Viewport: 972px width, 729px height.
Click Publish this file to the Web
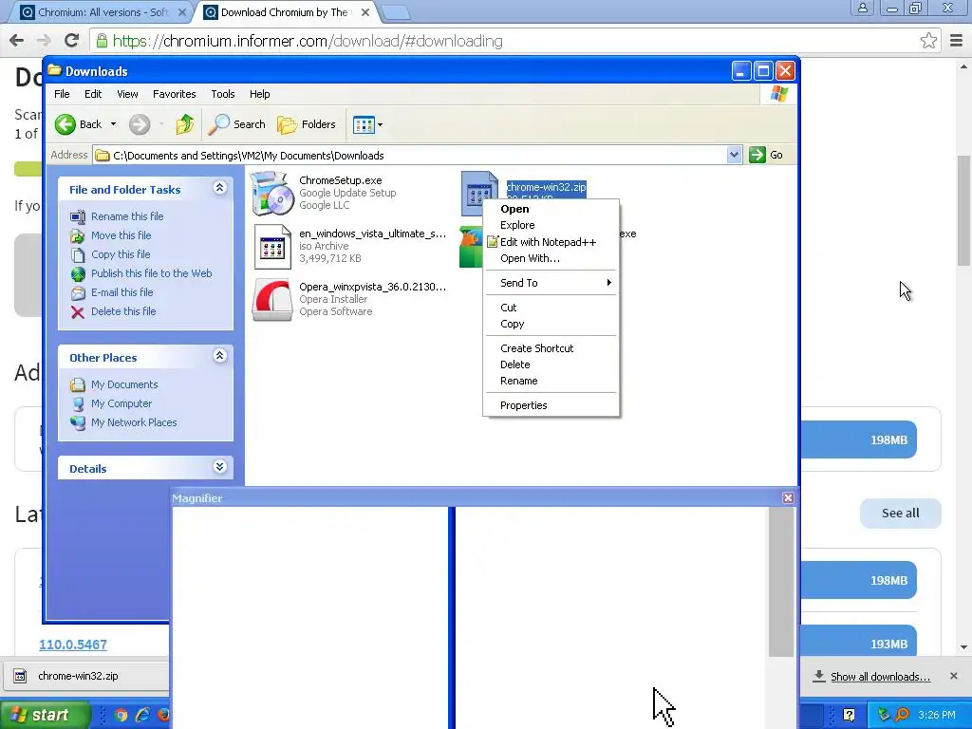151,273
